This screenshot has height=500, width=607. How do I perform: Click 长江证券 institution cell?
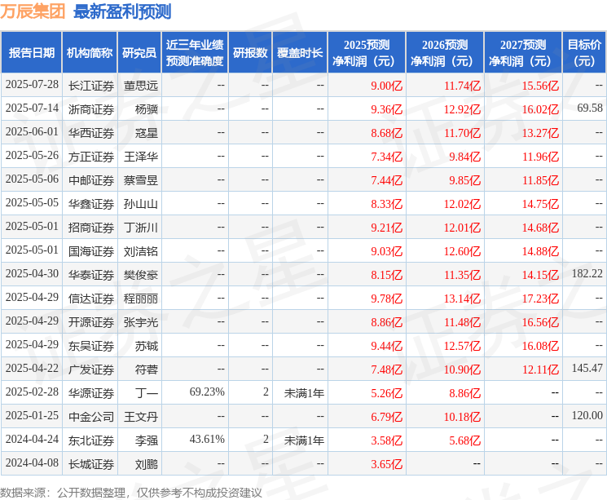click(x=91, y=86)
